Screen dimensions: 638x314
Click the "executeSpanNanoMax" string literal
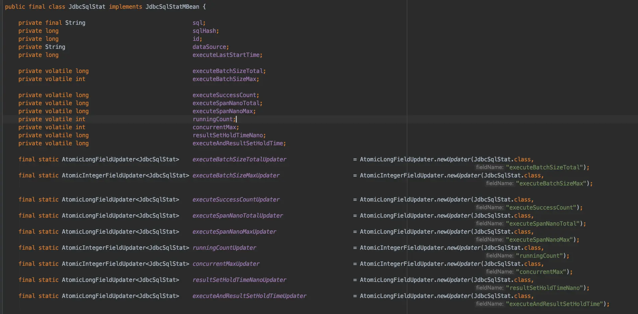click(539, 240)
